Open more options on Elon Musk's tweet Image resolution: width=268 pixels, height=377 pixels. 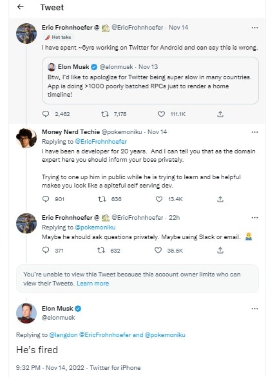(x=254, y=309)
